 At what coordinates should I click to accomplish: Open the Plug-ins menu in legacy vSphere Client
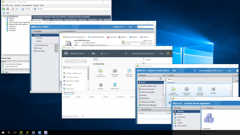(36, 5)
